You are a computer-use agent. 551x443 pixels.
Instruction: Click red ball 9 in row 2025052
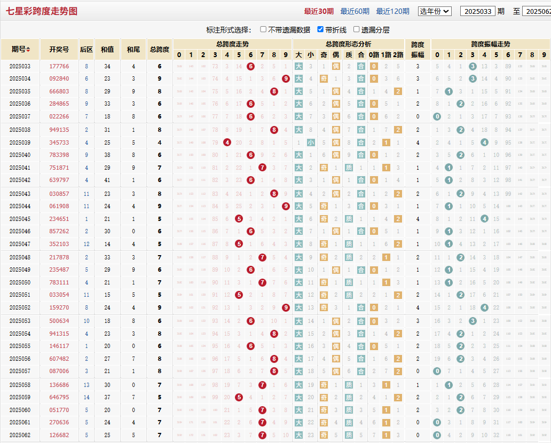click(286, 308)
